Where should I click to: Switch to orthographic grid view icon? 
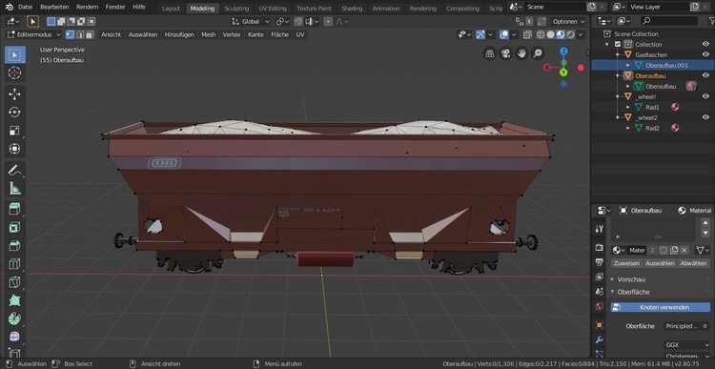click(x=490, y=53)
